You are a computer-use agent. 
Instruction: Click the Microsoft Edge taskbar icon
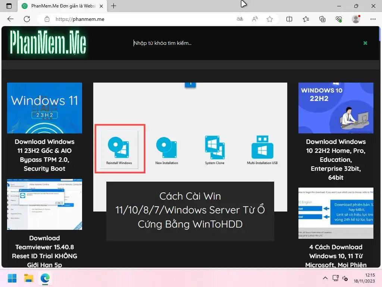(x=45, y=278)
